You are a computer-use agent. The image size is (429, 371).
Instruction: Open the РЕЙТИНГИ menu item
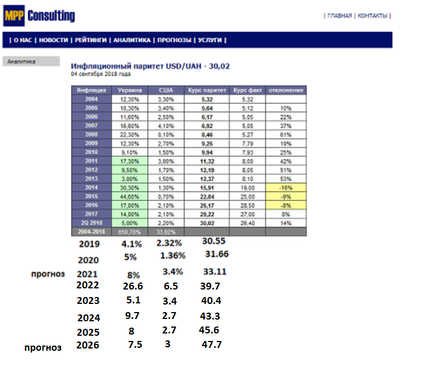click(x=91, y=40)
